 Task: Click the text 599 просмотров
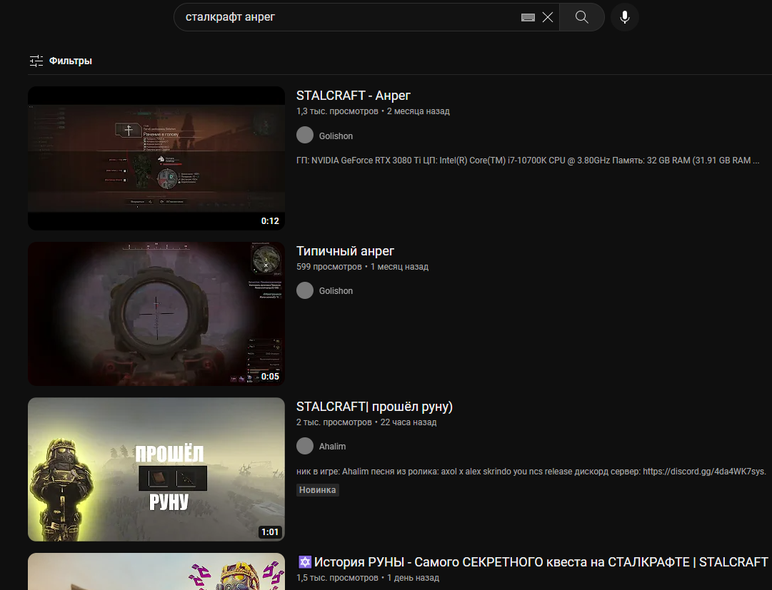[329, 267]
